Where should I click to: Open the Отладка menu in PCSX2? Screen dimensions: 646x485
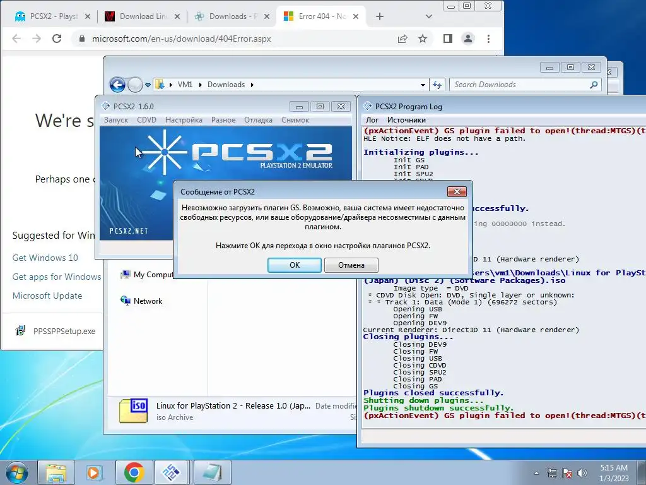[x=258, y=120]
